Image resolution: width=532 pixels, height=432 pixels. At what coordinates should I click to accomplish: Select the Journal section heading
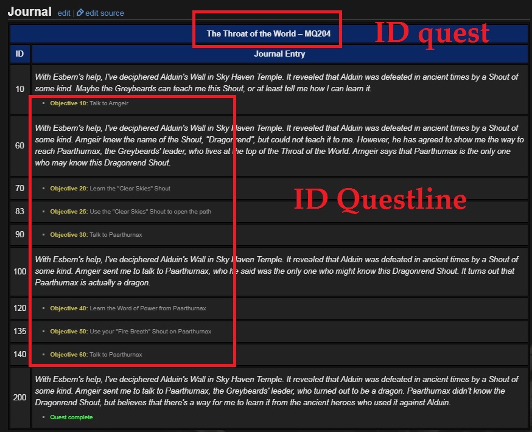coord(29,12)
